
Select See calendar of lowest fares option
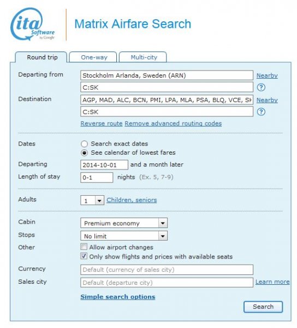click(x=84, y=153)
